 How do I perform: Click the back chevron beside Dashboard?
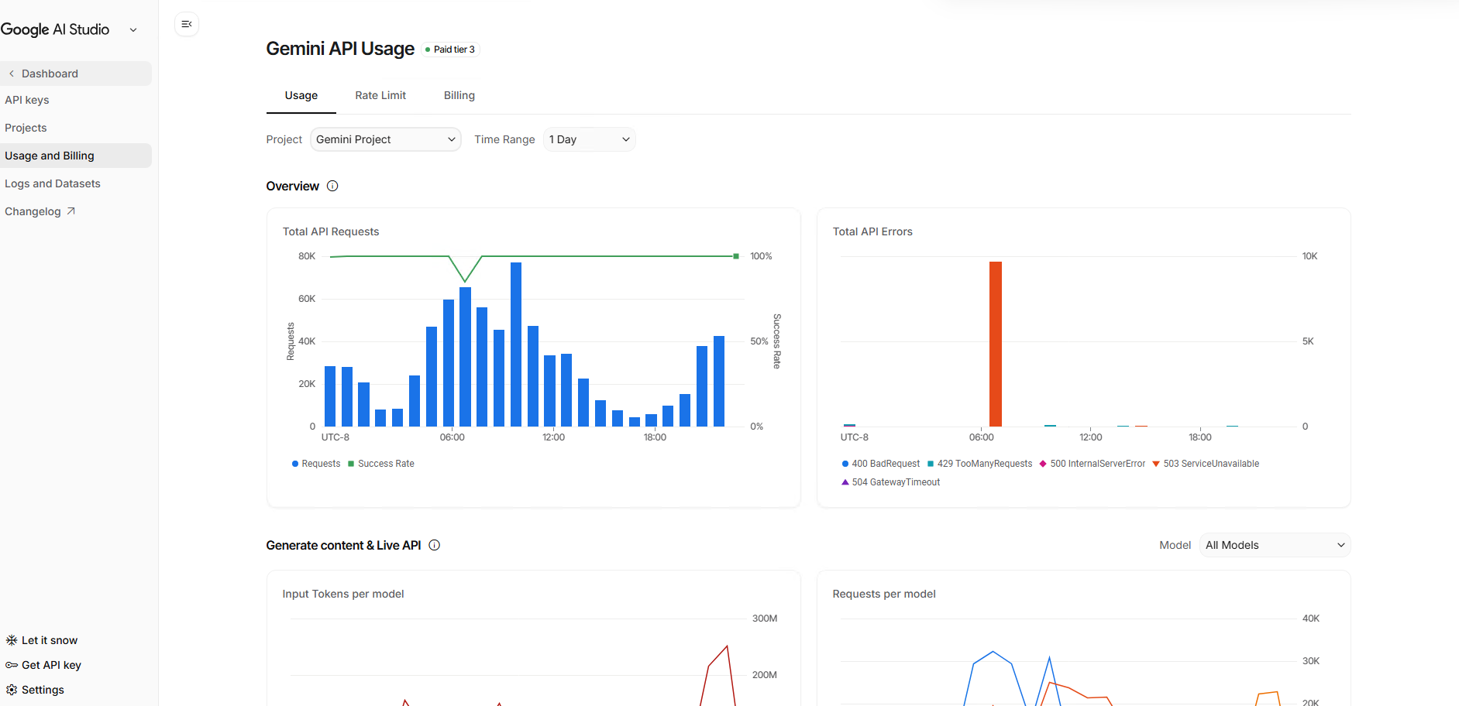[x=12, y=74]
